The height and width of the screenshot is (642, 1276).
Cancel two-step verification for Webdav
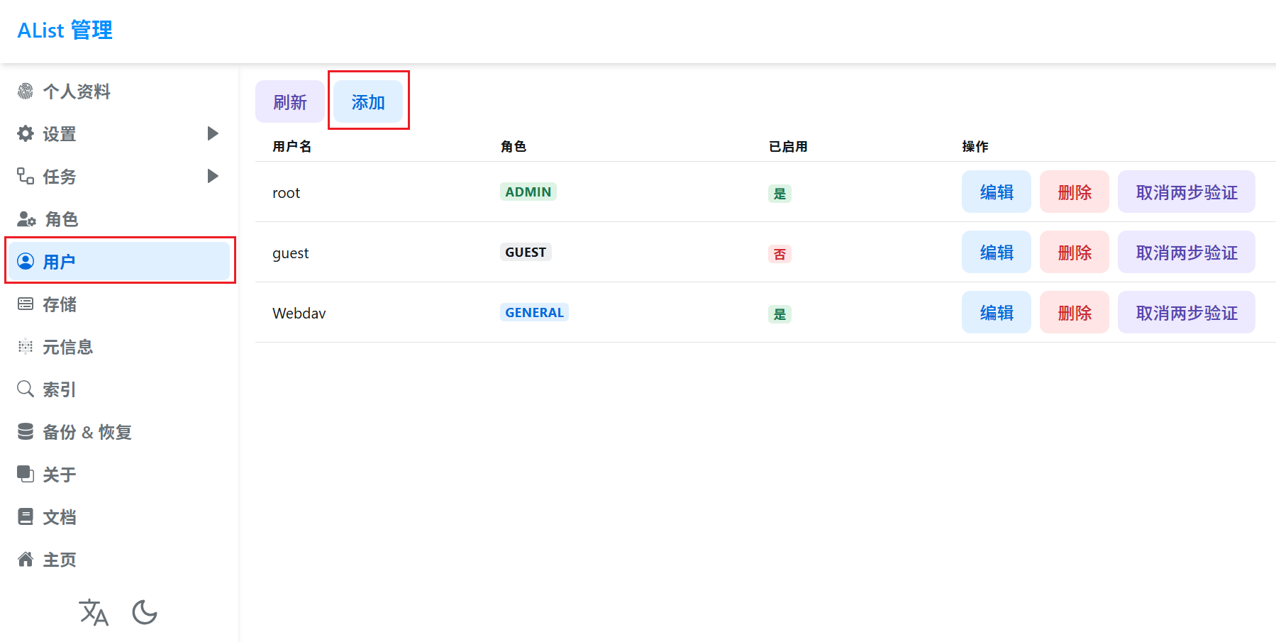[x=1187, y=312]
